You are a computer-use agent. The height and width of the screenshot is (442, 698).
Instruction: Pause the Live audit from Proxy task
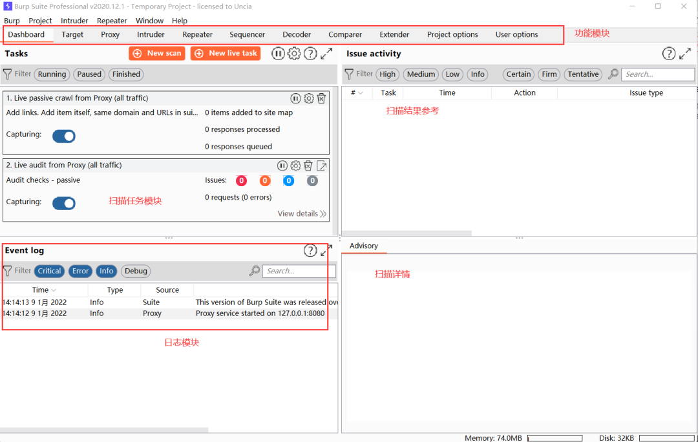pyautogui.click(x=282, y=165)
